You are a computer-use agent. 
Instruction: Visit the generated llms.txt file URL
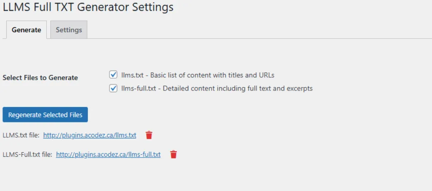point(90,135)
